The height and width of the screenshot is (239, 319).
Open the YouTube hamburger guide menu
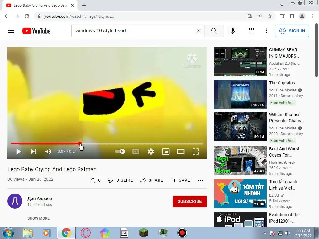11,31
